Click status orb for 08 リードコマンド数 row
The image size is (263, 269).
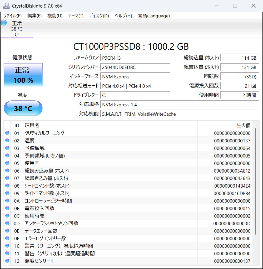coord(7,186)
